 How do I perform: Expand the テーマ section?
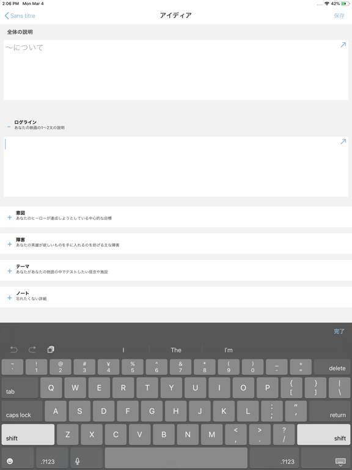(x=10, y=271)
